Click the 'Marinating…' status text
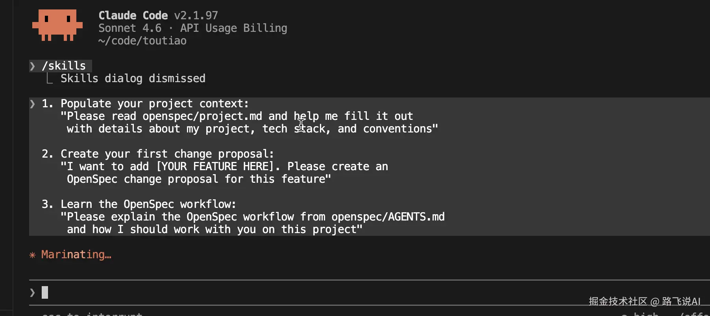This screenshot has width=710, height=316. click(76, 255)
